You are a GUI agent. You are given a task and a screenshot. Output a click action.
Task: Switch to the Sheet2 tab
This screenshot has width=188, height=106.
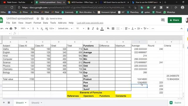pos(35,103)
